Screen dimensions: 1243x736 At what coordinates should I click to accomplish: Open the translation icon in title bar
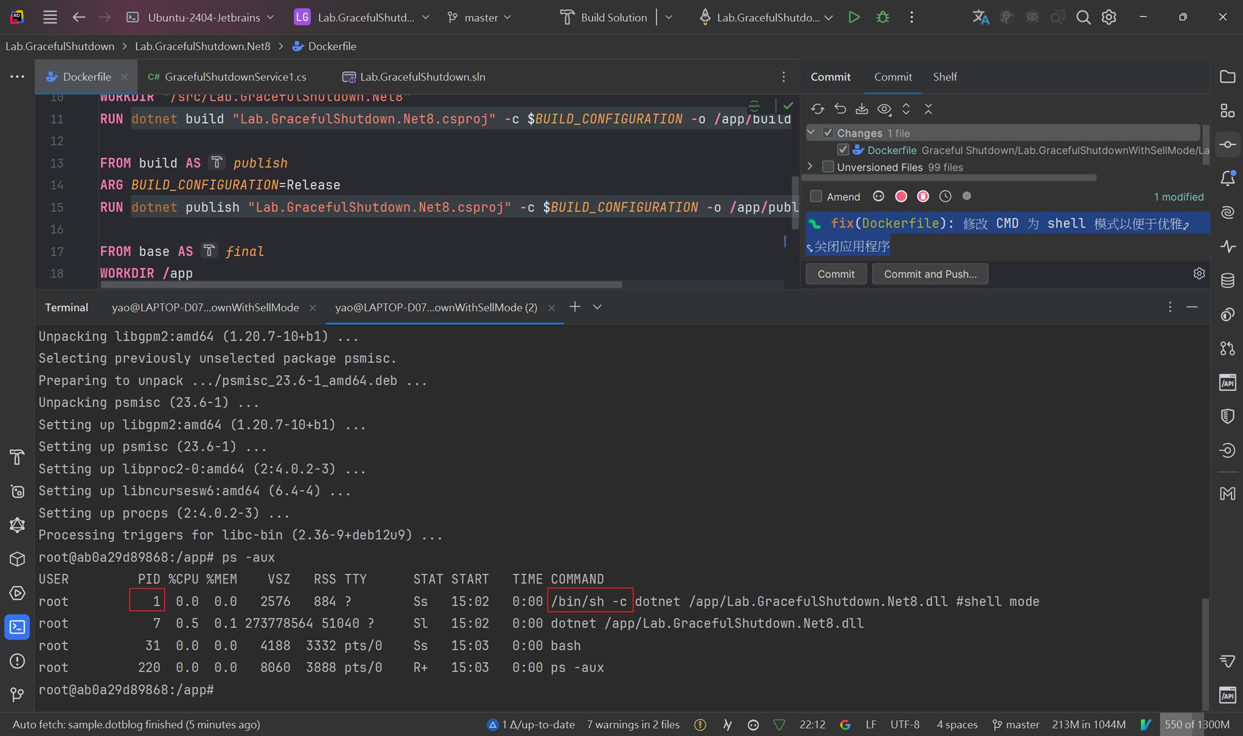980,18
